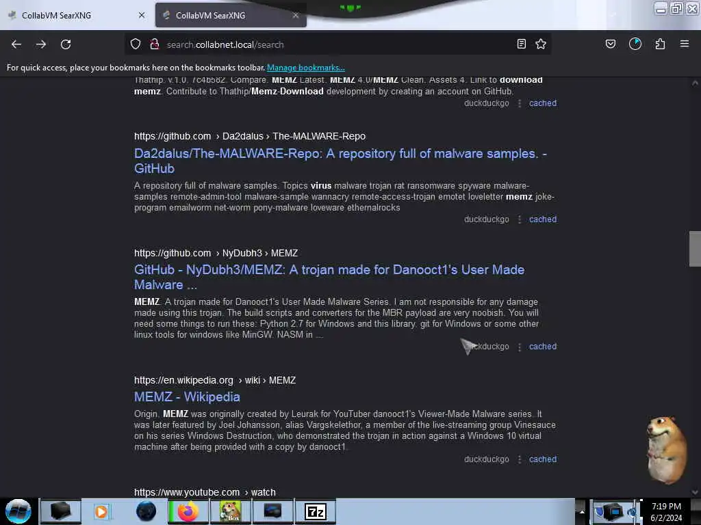Open the Firefox hamburger menu

pos(685,44)
